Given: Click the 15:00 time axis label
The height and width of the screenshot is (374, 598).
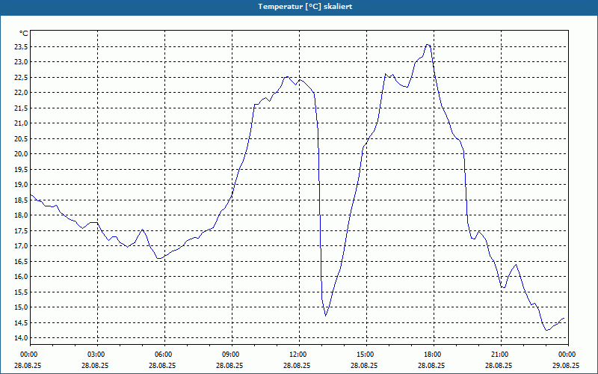Looking at the screenshot, I should pyautogui.click(x=366, y=355).
